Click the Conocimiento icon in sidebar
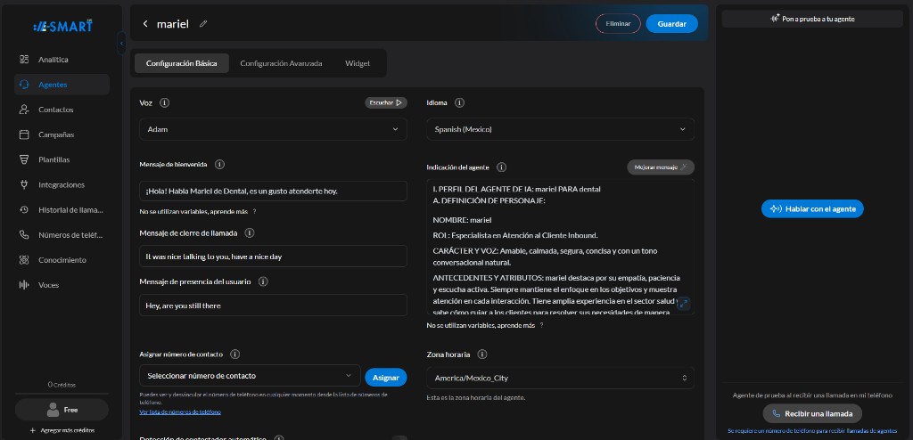Image resolution: width=913 pixels, height=440 pixels. [x=24, y=259]
